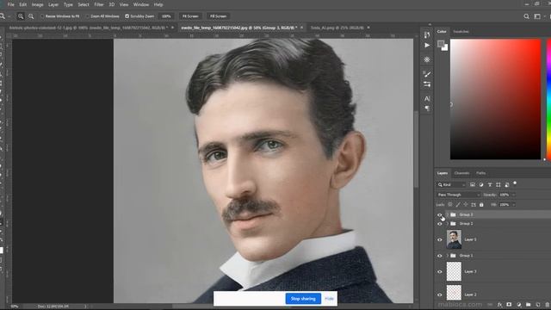
Task: Filter layers by adjustment layers icon
Action: (x=481, y=184)
